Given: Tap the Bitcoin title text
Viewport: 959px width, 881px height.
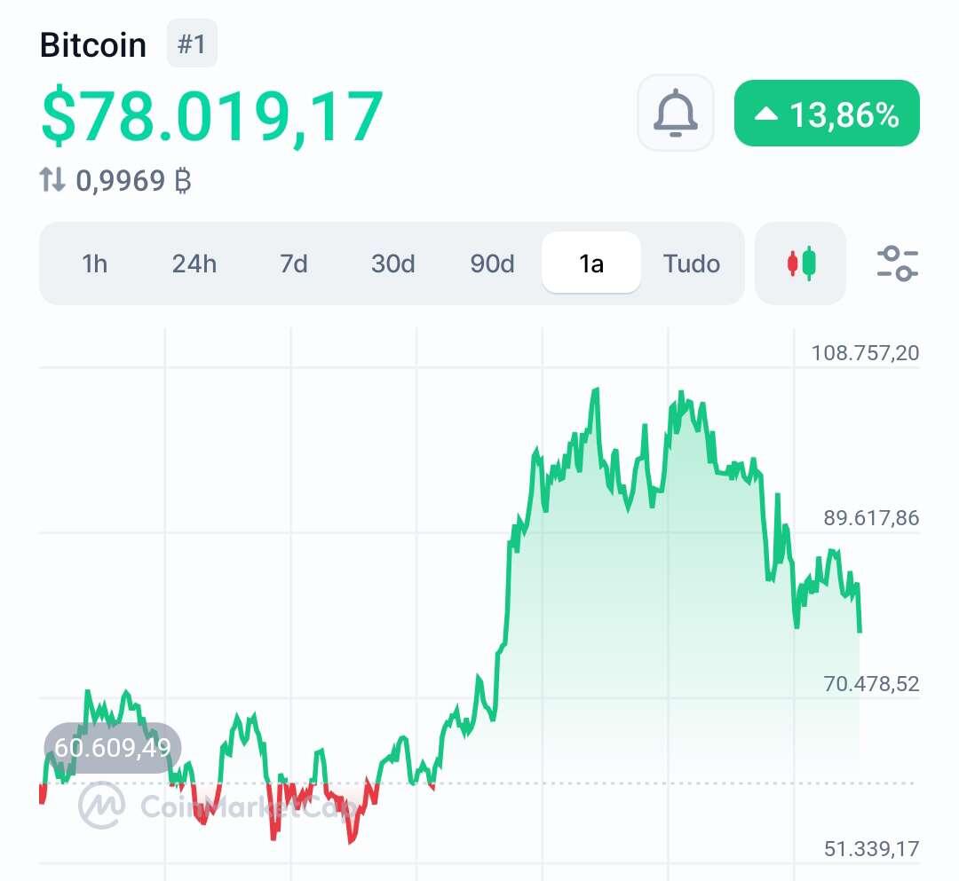Looking at the screenshot, I should point(93,45).
